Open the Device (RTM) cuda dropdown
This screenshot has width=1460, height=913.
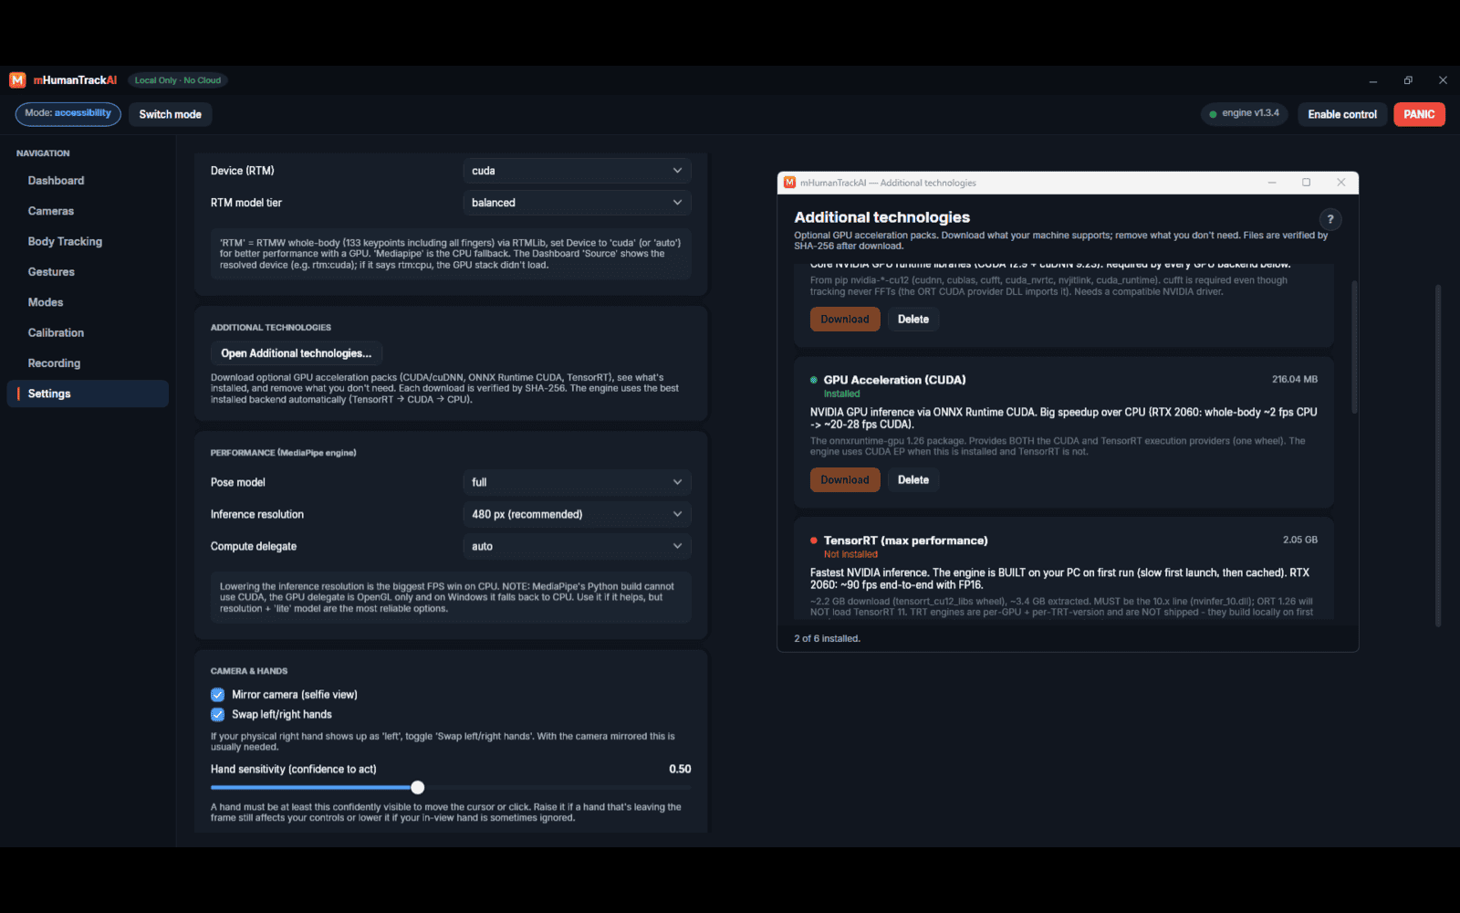pyautogui.click(x=577, y=171)
